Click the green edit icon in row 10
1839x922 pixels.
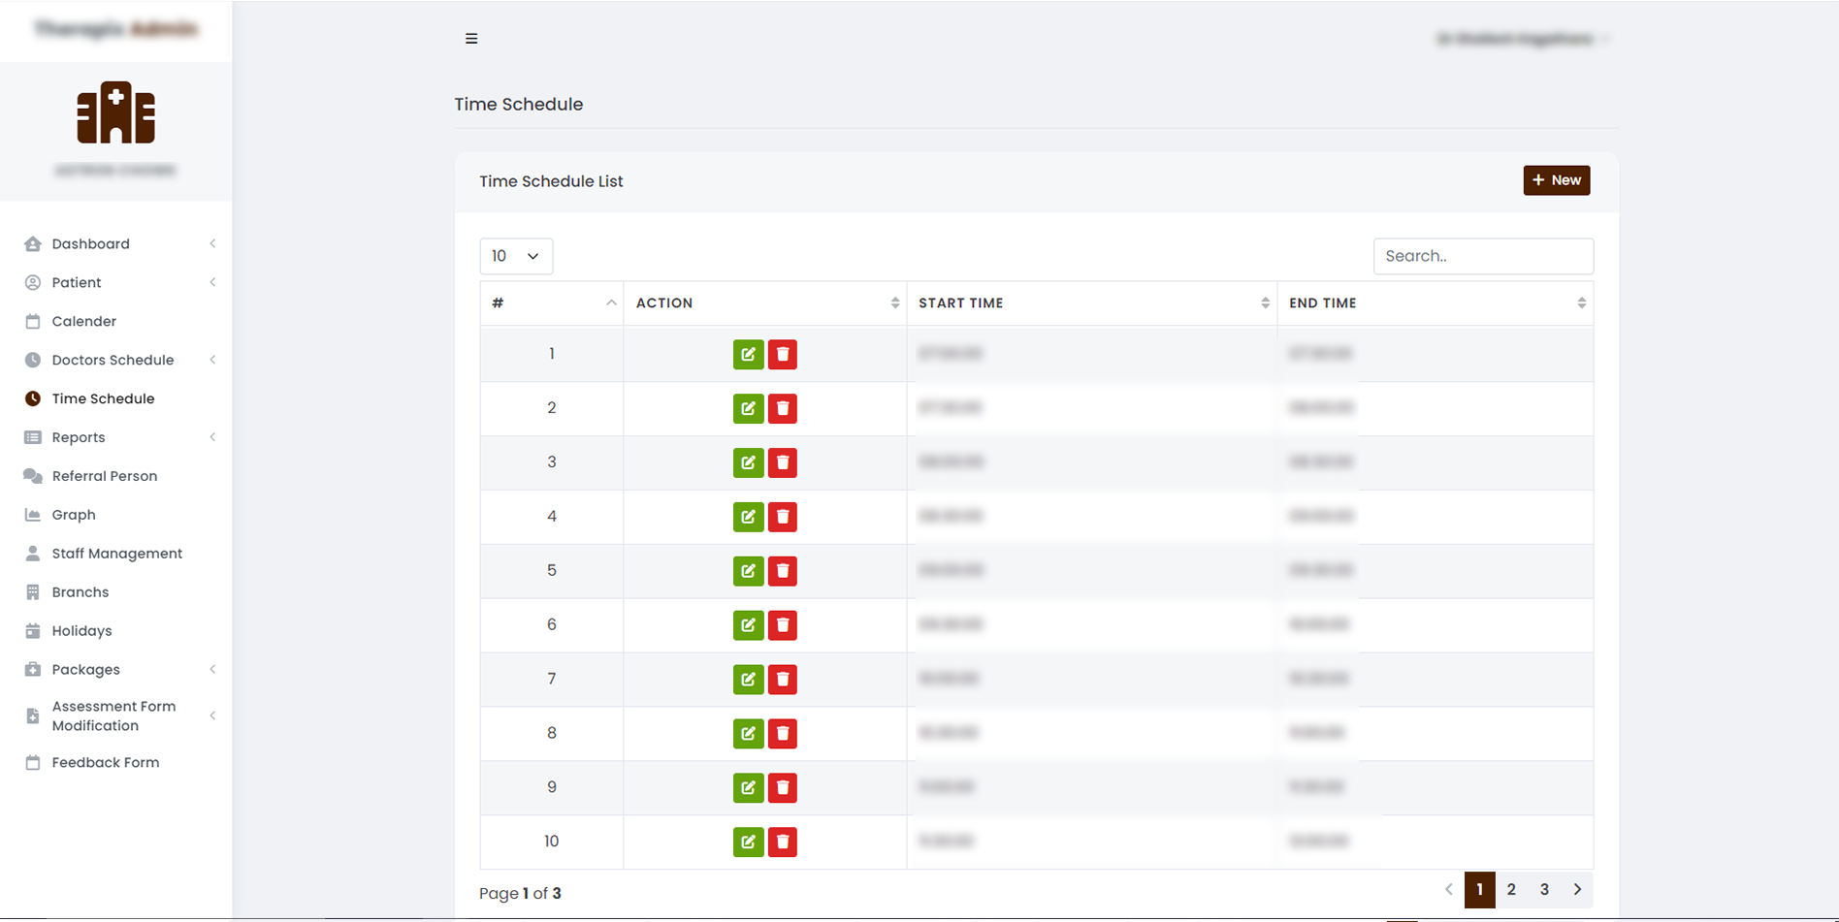[x=748, y=843]
